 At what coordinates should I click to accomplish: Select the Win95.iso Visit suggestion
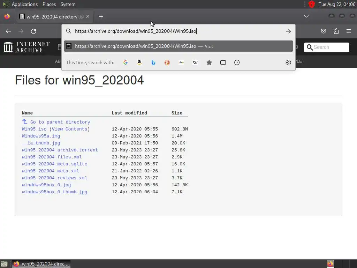pos(178,46)
